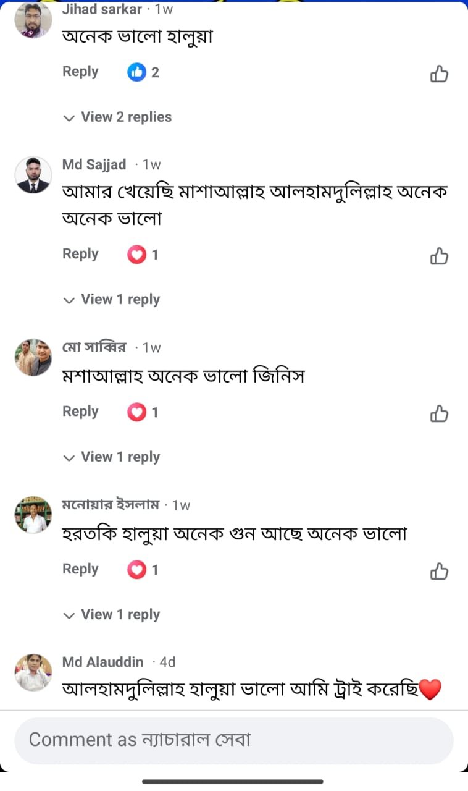
Task: Like মো সাব্বির's comment using thumbs-up
Action: (x=439, y=413)
